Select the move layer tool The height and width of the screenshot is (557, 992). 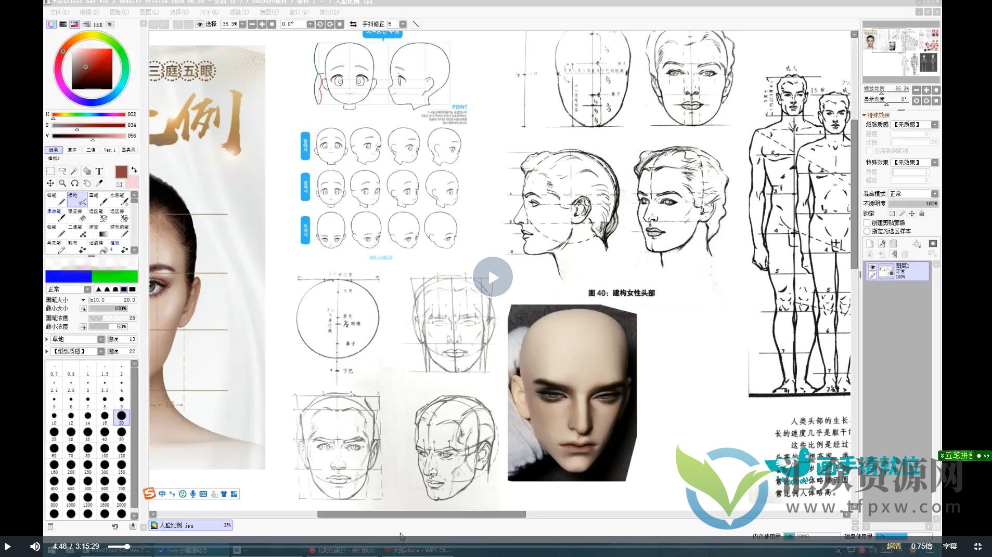[x=50, y=183]
